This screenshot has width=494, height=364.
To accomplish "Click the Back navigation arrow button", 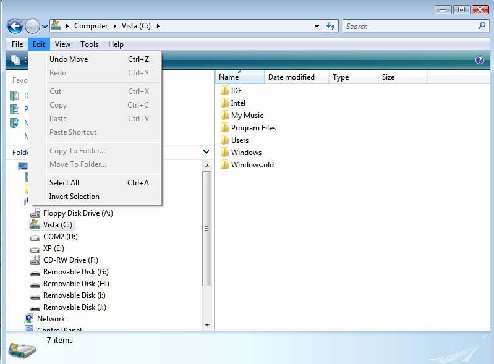I will (x=15, y=26).
